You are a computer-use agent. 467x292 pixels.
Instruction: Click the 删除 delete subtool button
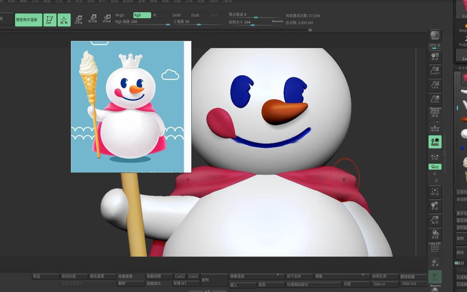461,252
